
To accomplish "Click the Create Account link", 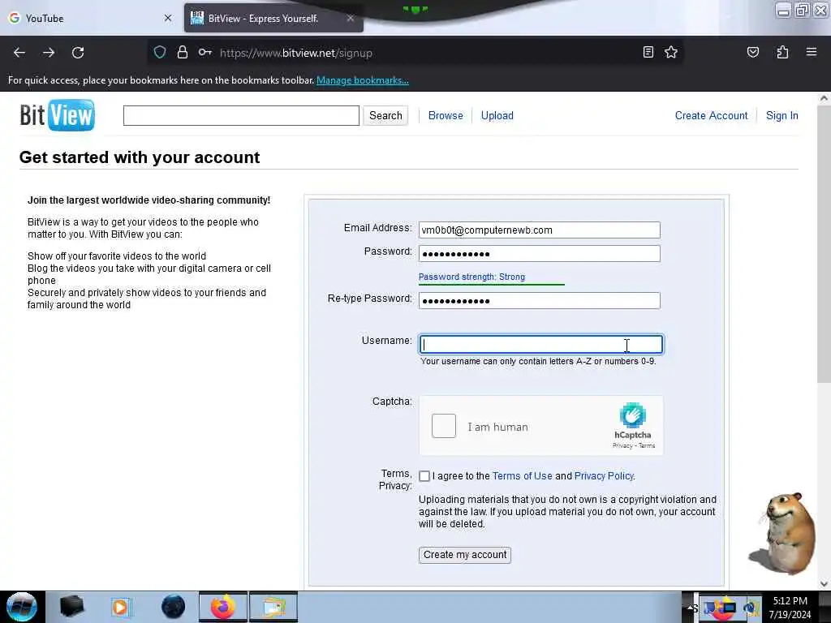I will (x=711, y=115).
